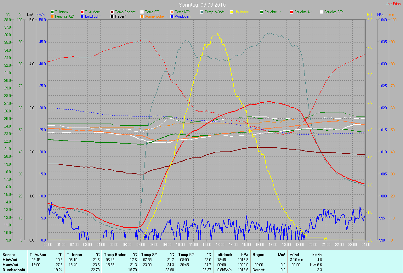Click the green T. Innen legend square
Viewport: 403px width, 273px height.
[x=52, y=12]
